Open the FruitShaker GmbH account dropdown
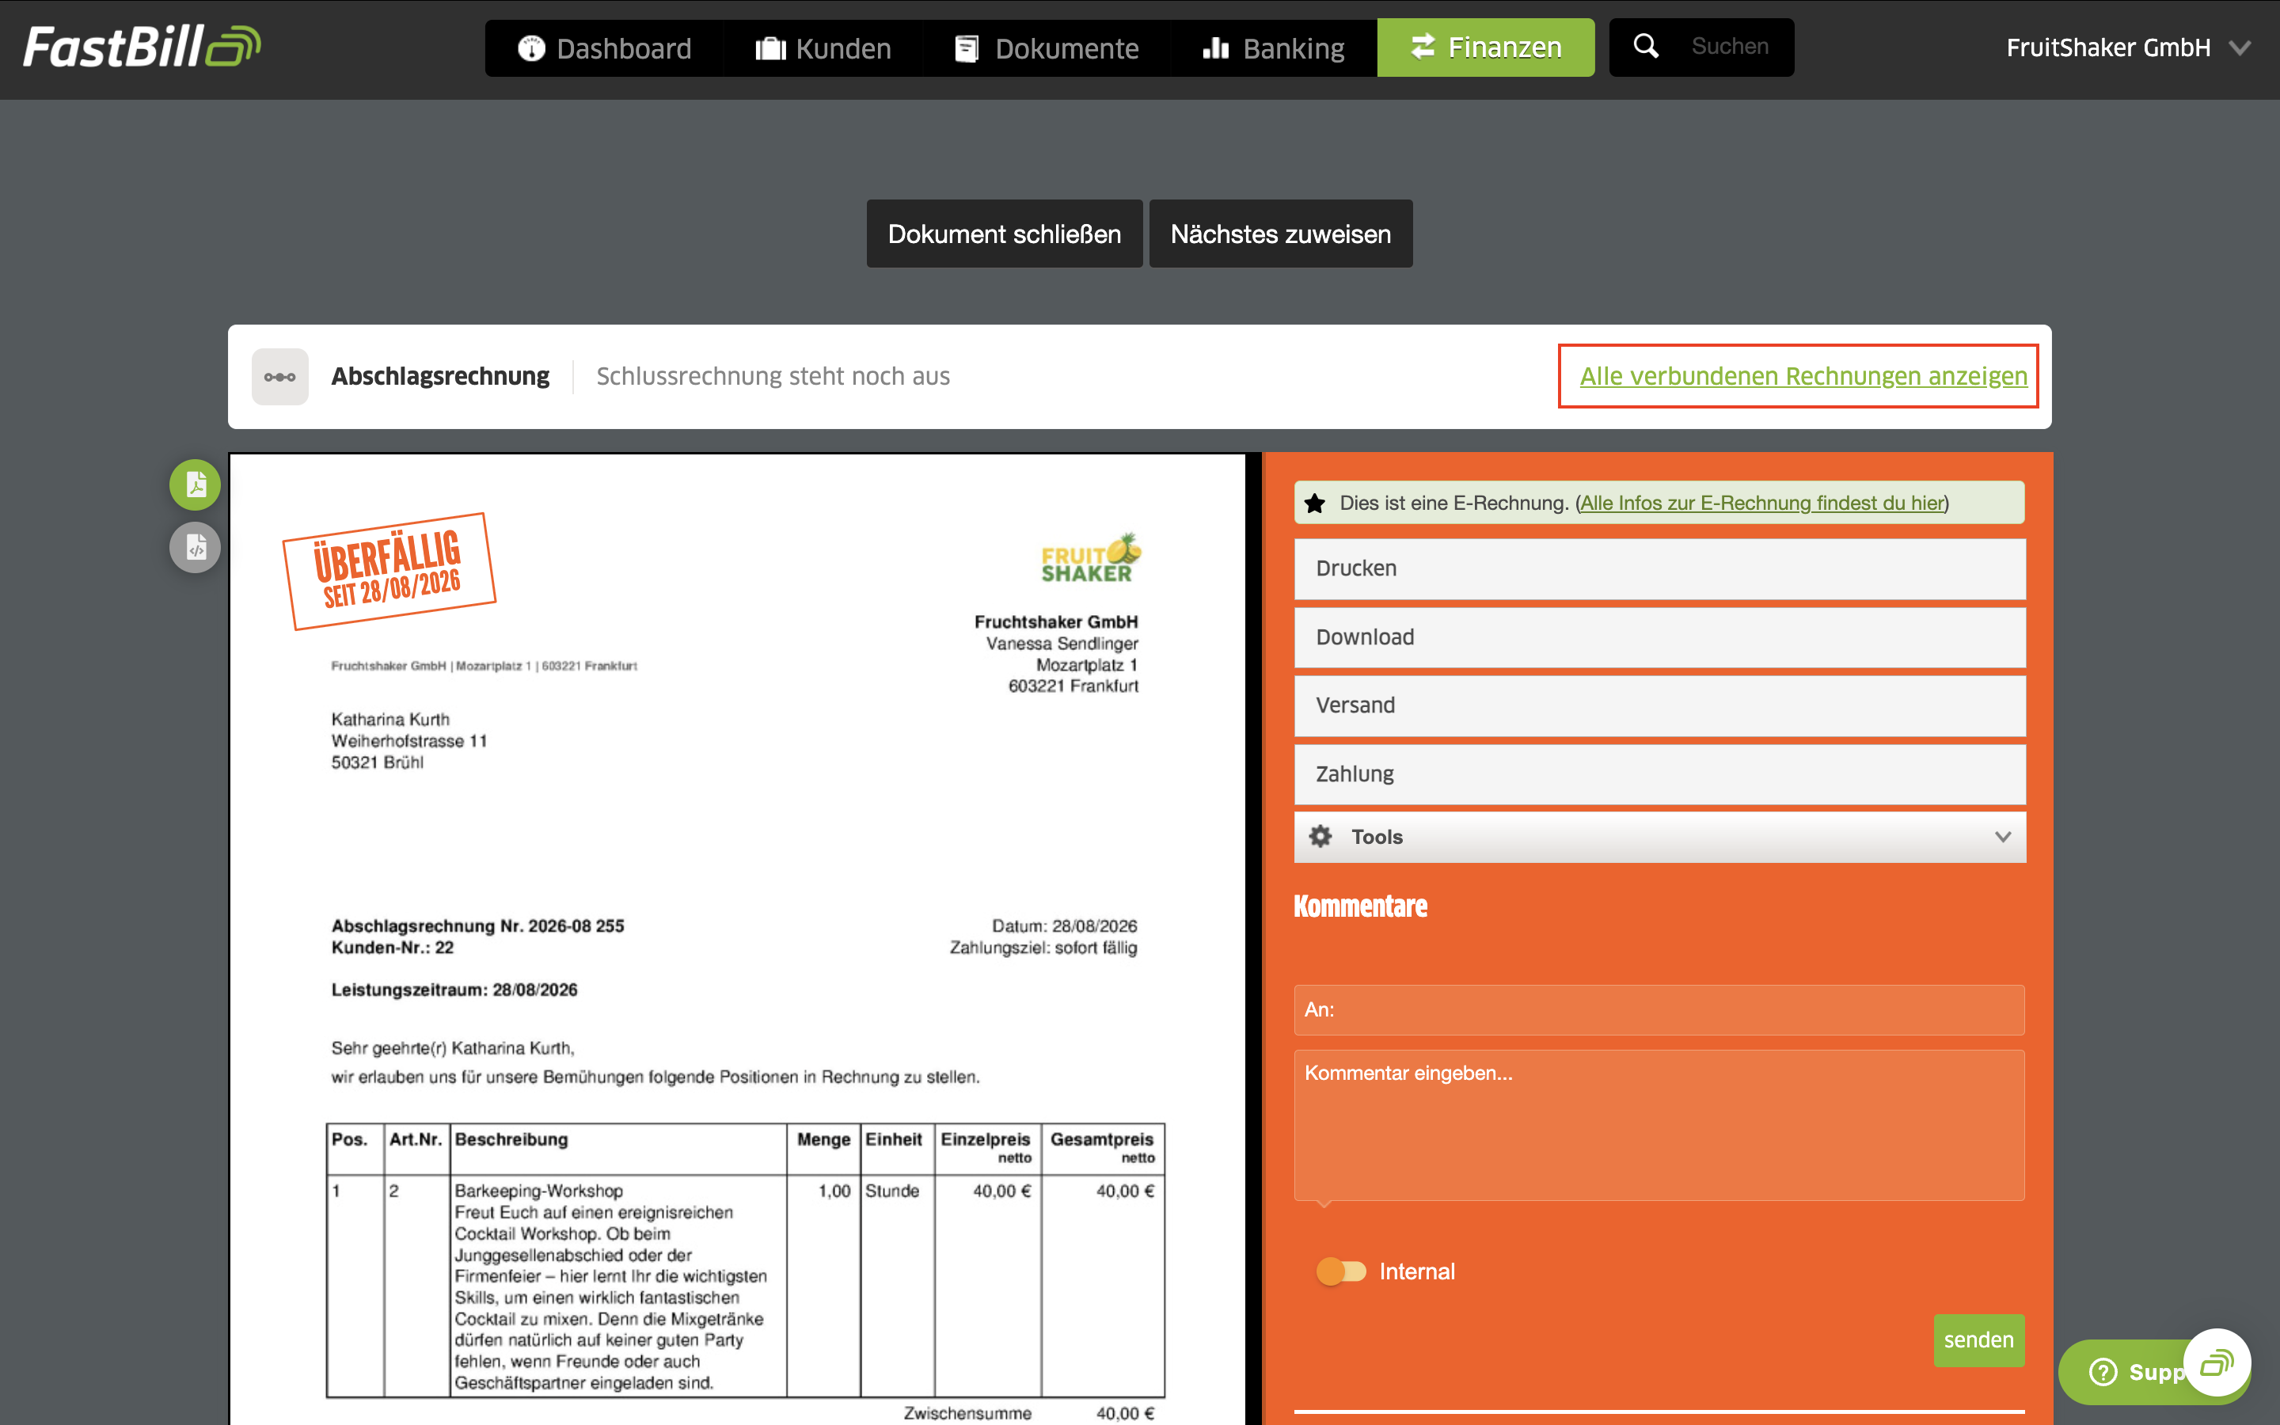2280x1425 pixels. 2128,47
